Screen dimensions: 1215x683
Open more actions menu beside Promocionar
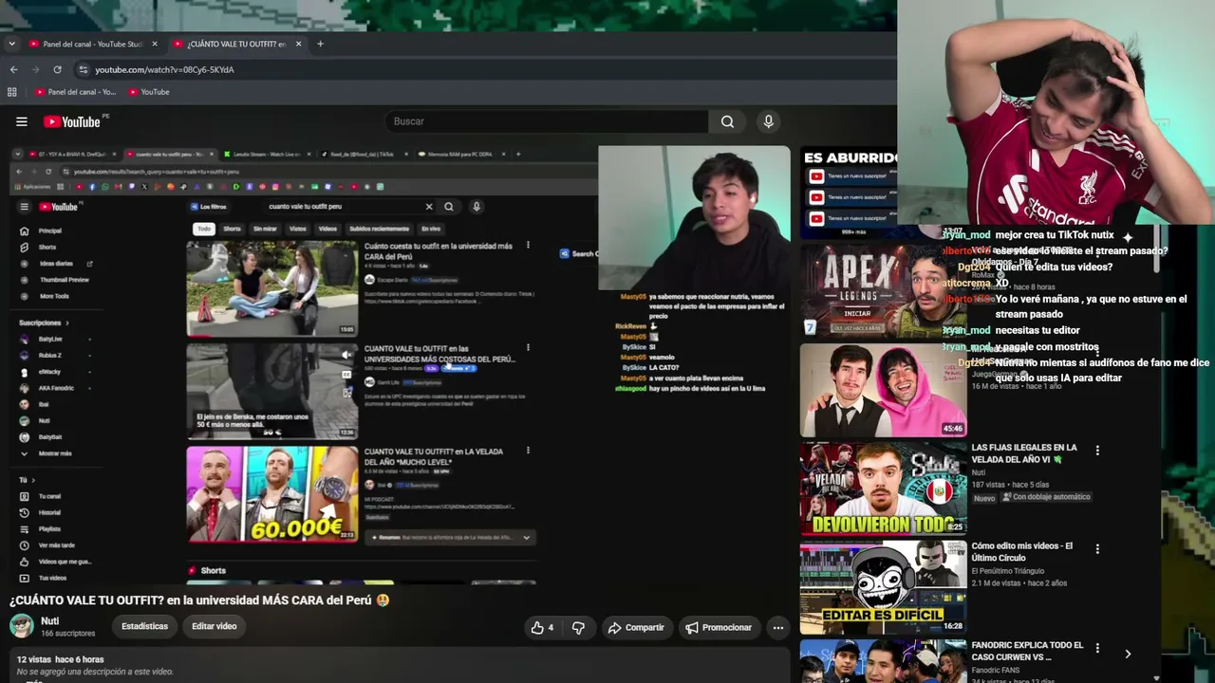[x=778, y=627]
